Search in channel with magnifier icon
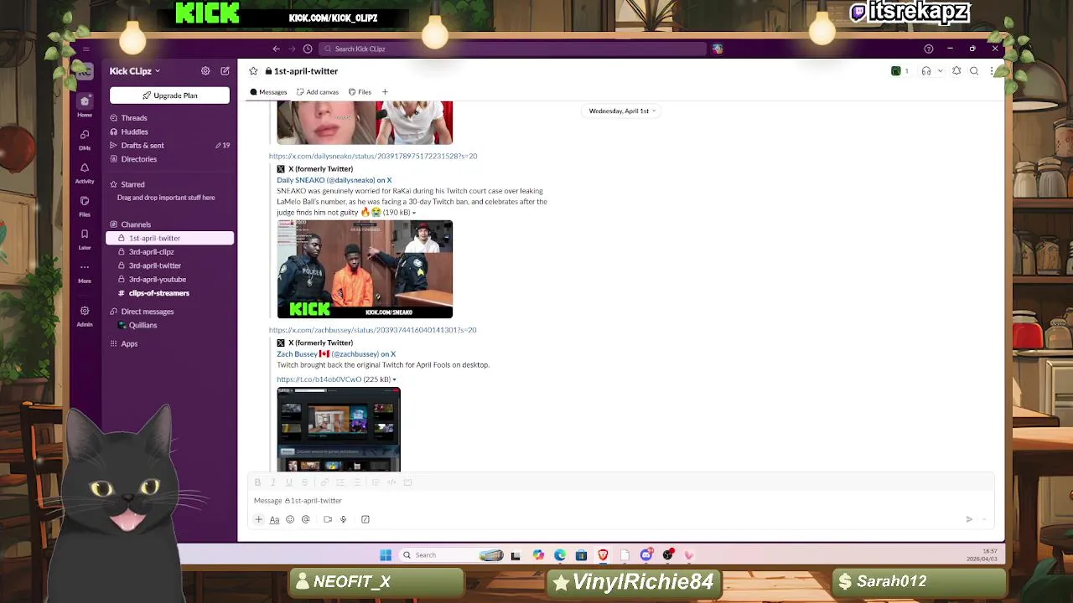This screenshot has height=603, width=1073. (x=974, y=71)
